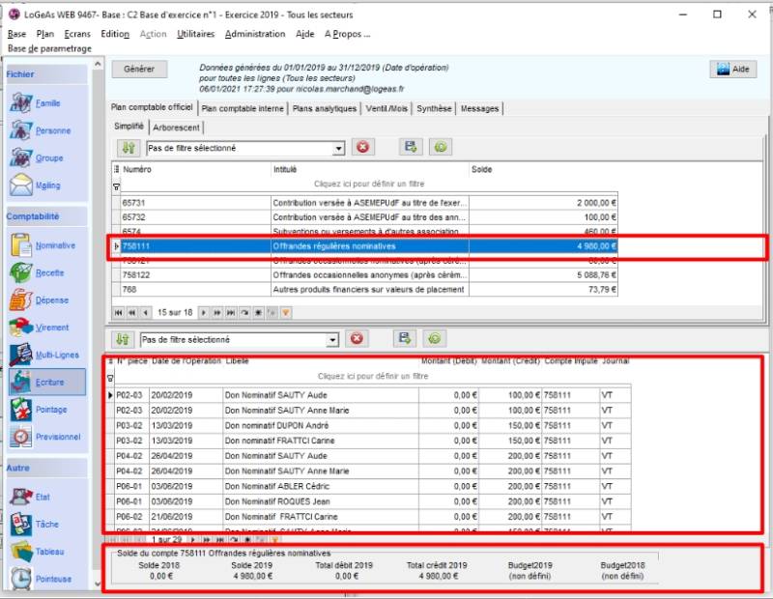Select account row 768
Image resolution: width=773 pixels, height=599 pixels.
[364, 290]
